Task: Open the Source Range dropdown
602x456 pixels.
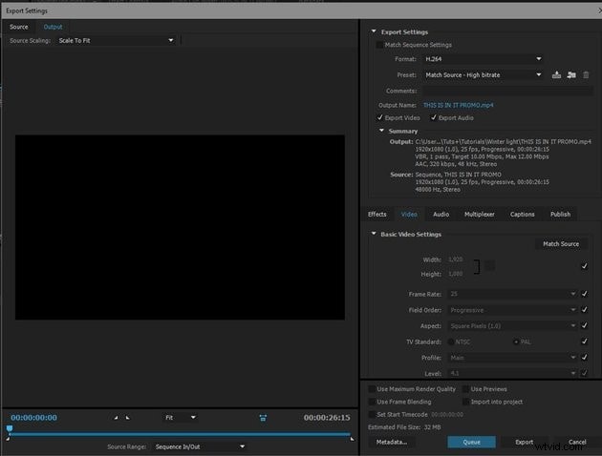Action: [200, 446]
